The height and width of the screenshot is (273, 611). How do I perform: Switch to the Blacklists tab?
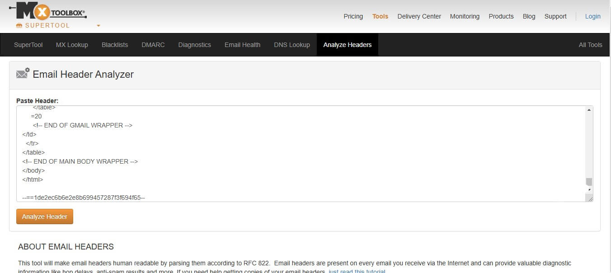115,45
